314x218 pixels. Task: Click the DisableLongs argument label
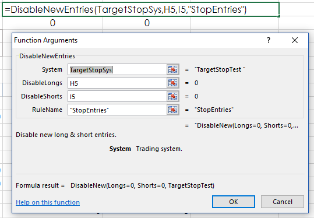[43, 83]
